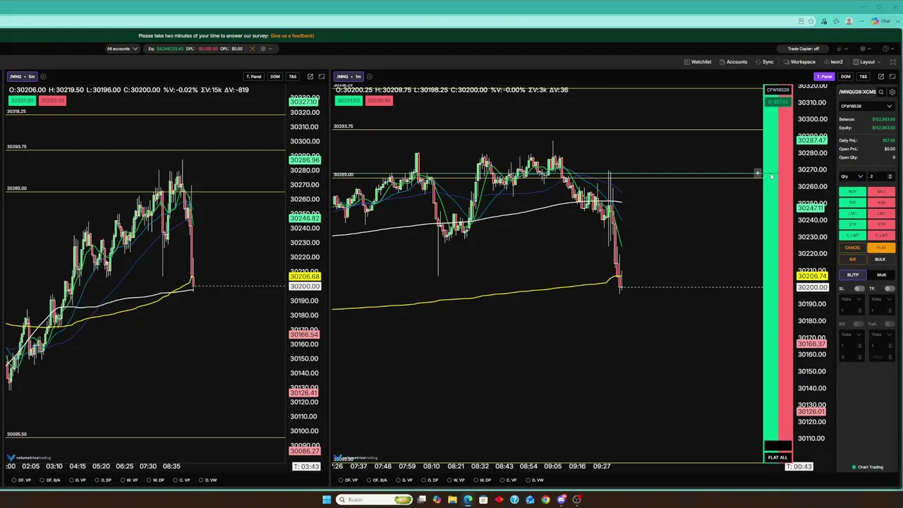
Task: Open DOM on the left chart
Action: [274, 76]
